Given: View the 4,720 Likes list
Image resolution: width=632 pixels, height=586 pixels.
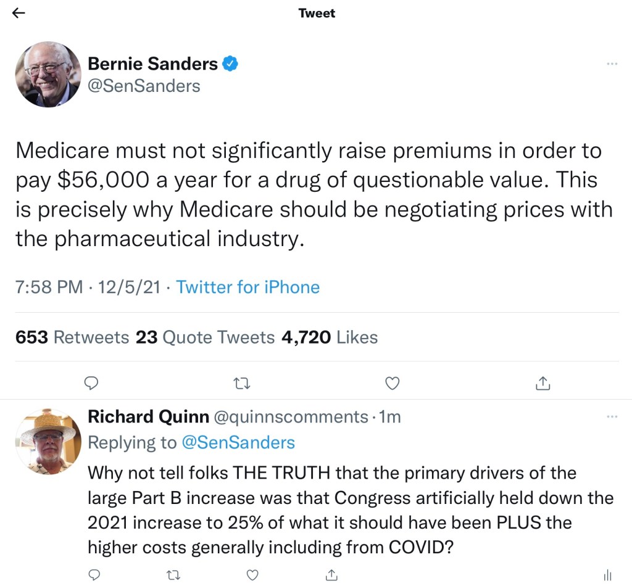Looking at the screenshot, I should click(x=329, y=337).
